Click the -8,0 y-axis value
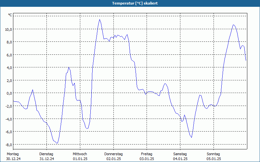Image resolution: width=260 pixels, height=162 pixels. coord(9,145)
